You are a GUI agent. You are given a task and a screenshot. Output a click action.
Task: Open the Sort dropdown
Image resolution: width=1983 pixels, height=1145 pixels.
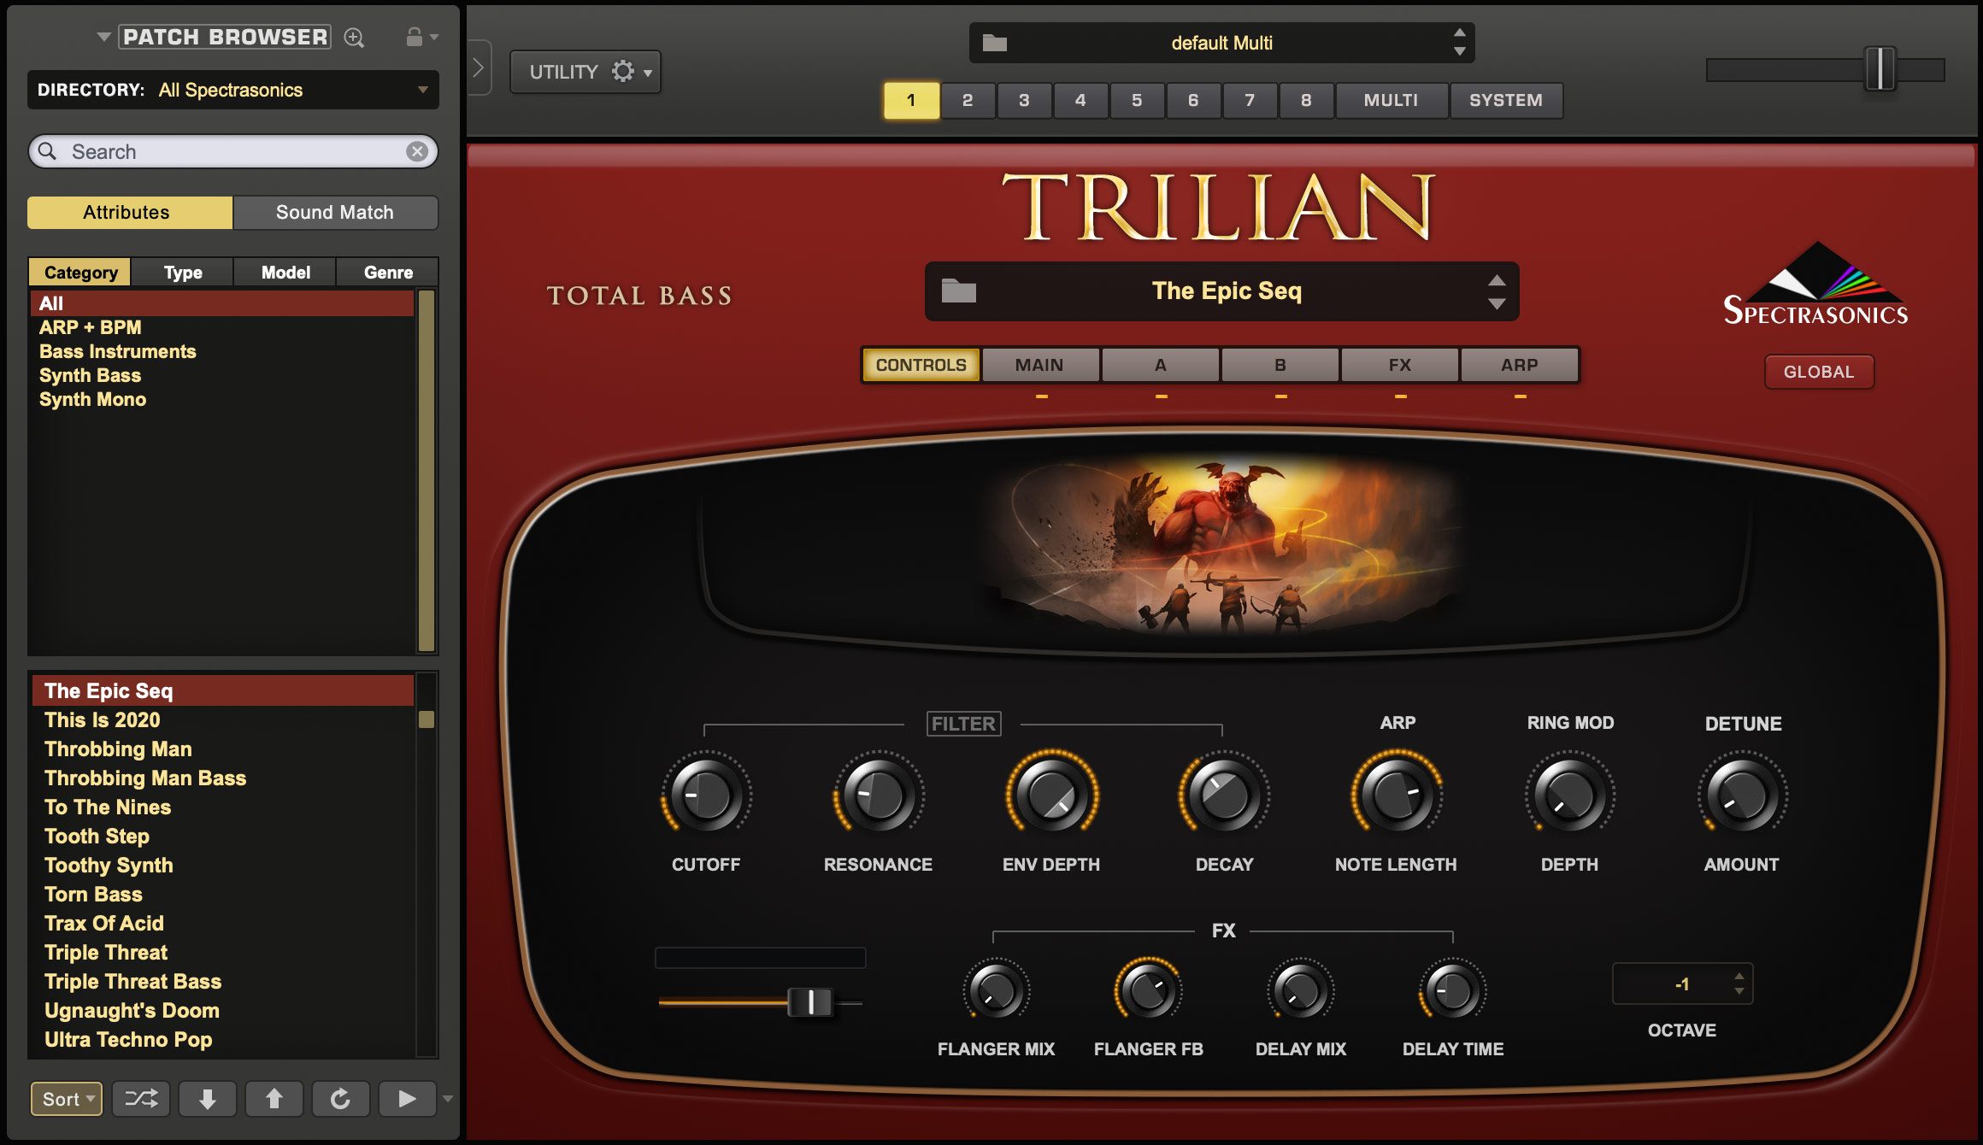[66, 1099]
